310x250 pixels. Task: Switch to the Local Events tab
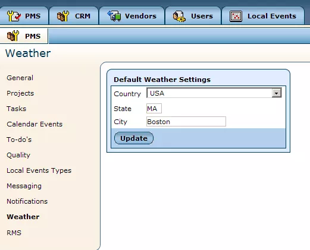[263, 15]
